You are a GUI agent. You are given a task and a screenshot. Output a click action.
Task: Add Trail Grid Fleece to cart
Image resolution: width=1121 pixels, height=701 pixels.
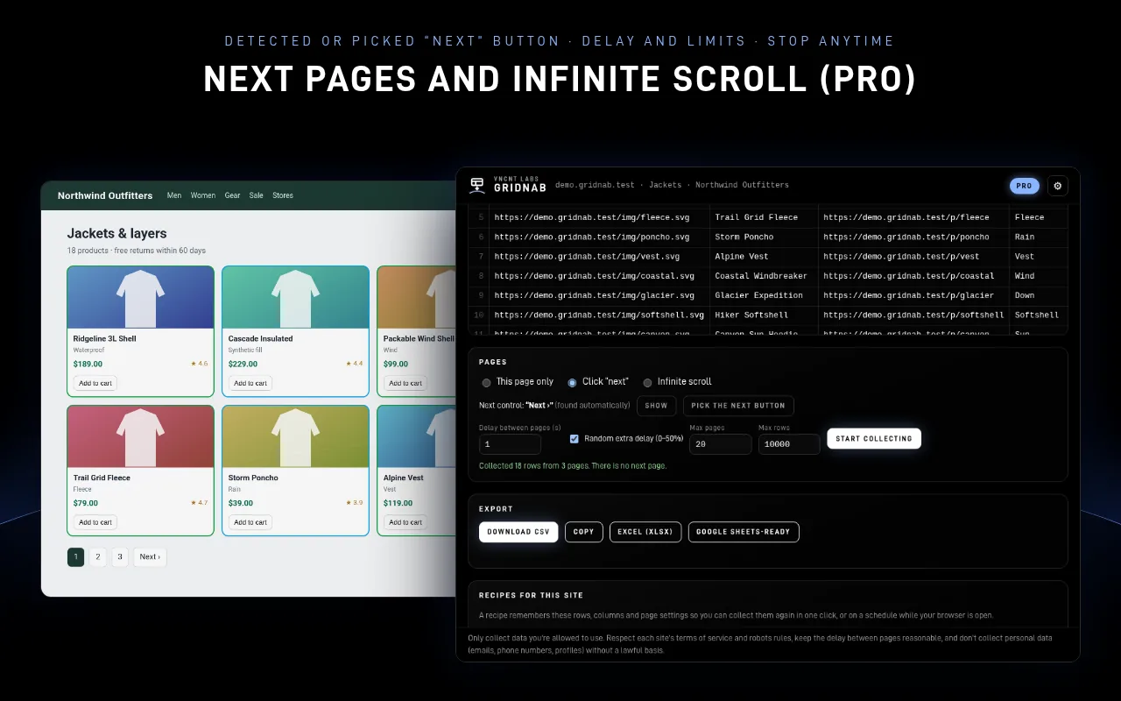(95, 522)
